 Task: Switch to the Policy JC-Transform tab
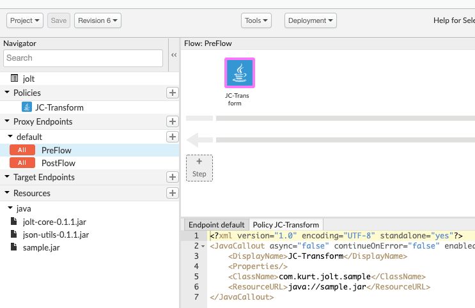point(286,225)
